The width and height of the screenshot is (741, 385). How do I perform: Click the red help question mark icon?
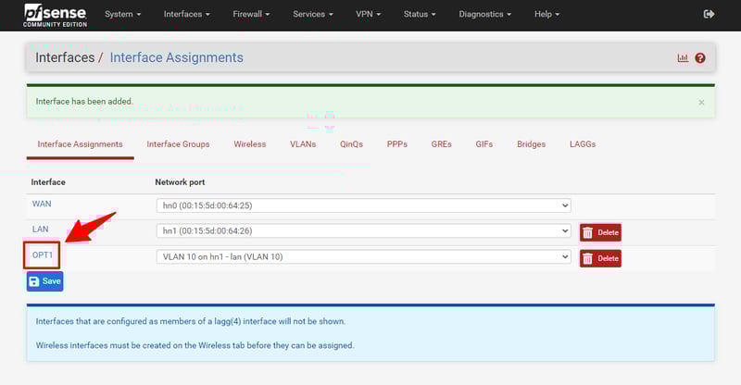point(700,58)
